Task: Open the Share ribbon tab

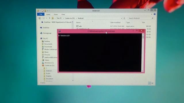Action: coord(56,15)
